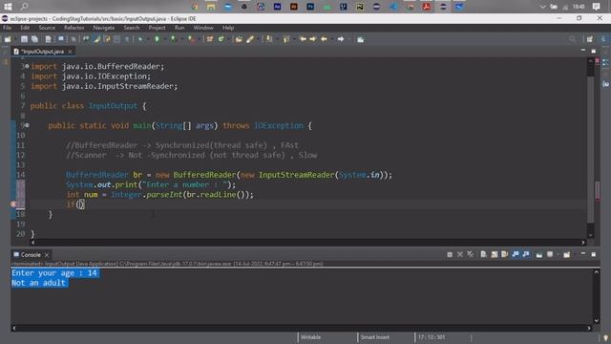The height and width of the screenshot is (344, 611).
Task: Collapse the main method fold on line 9
Action: (x=27, y=125)
